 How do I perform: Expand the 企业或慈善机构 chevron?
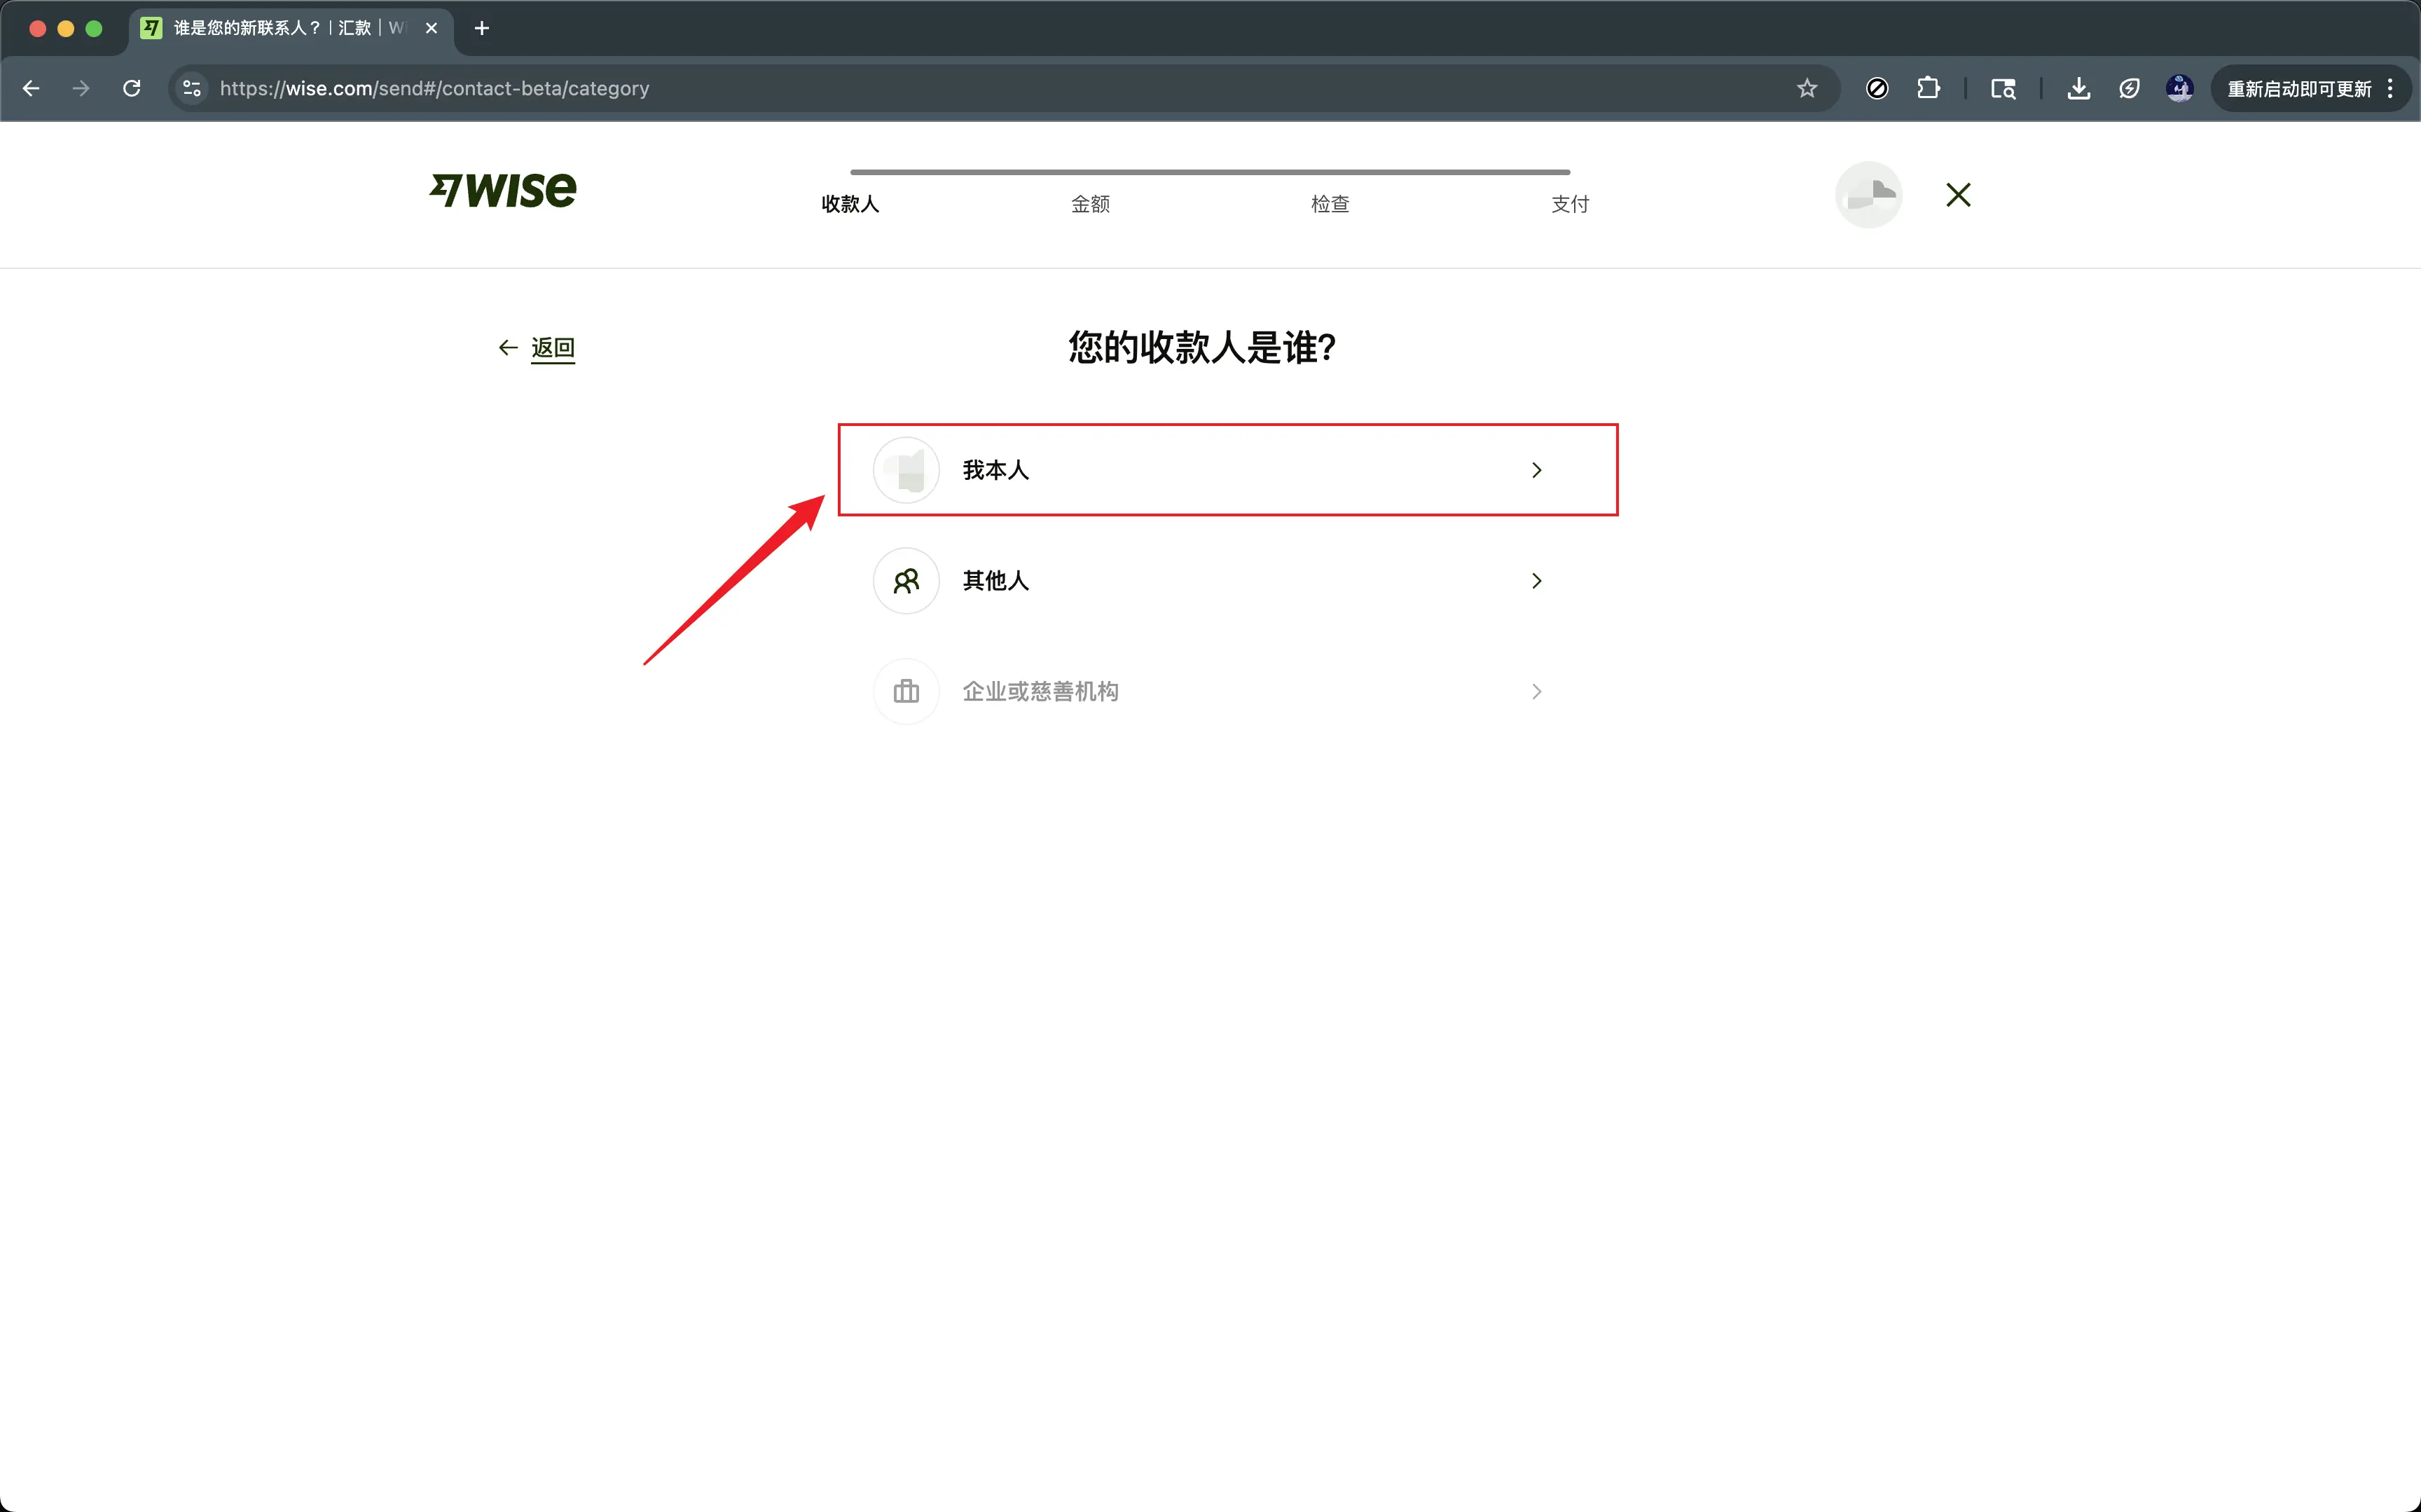point(1536,692)
